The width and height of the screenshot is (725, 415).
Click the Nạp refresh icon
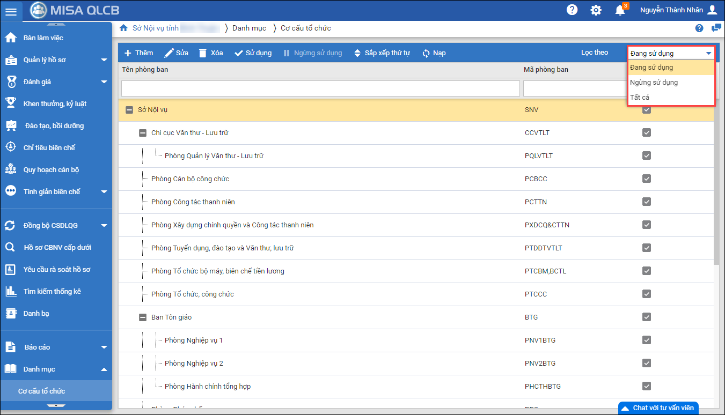[x=426, y=53]
